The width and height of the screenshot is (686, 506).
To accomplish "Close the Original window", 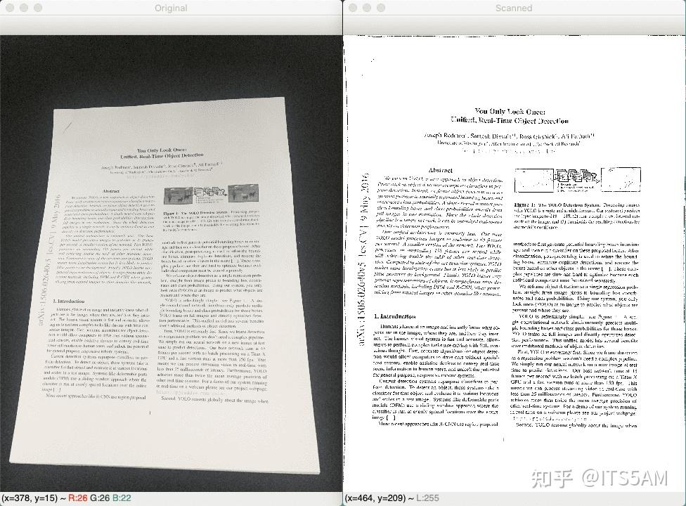I will pos(10,8).
